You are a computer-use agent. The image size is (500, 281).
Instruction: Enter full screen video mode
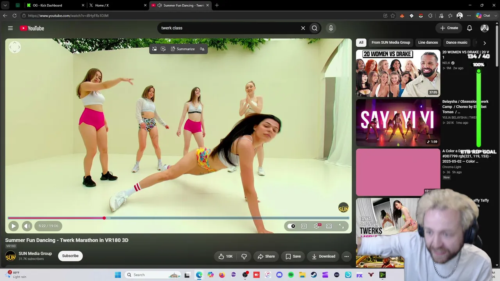pos(341,226)
